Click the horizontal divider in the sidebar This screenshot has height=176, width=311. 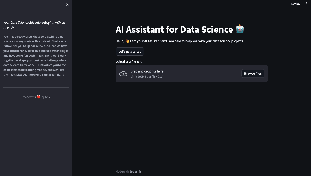36,87
